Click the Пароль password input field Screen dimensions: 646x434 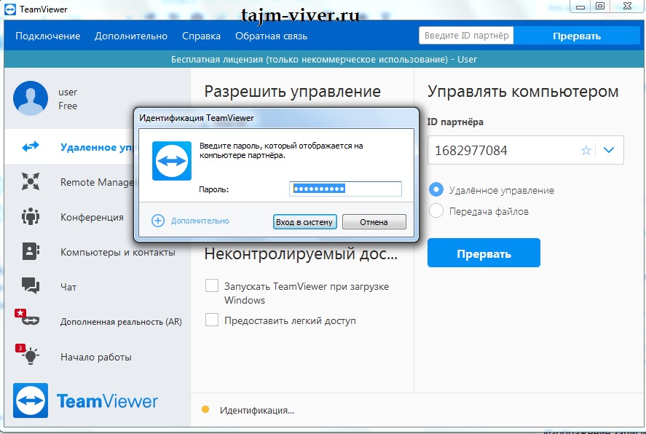pos(345,189)
